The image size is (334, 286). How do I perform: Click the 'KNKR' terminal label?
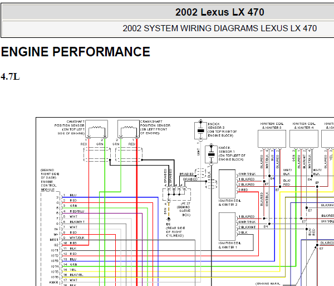(53, 282)
